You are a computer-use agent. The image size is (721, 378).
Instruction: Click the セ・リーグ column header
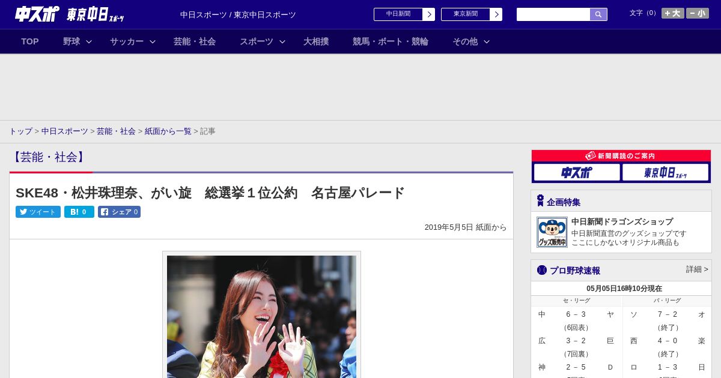(576, 301)
